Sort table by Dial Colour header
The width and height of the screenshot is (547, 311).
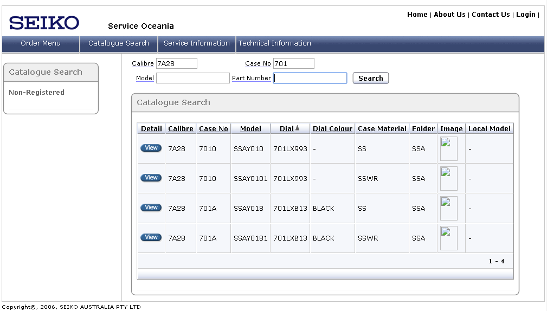coord(332,129)
